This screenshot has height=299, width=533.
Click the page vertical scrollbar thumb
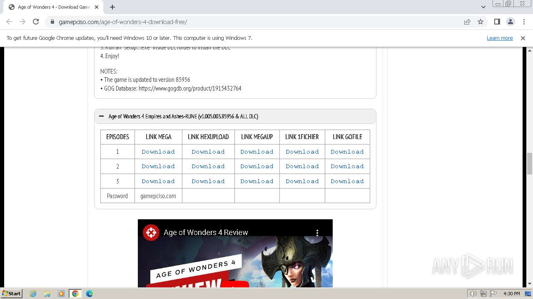[530, 164]
